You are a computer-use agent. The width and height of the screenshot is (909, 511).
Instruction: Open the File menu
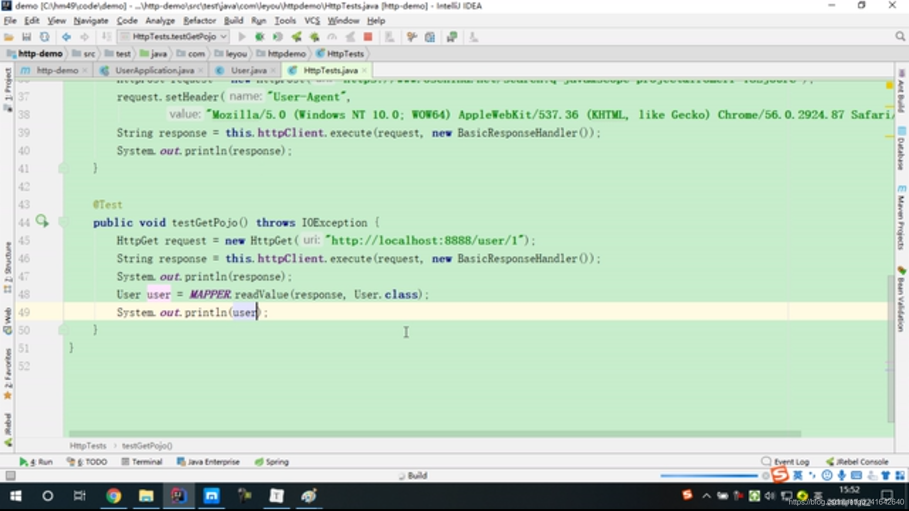(x=10, y=21)
